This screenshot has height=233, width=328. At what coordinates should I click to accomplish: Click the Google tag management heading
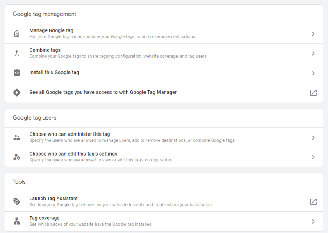coord(44,14)
